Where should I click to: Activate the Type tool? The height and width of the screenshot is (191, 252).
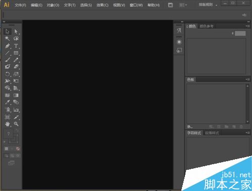coord(16,46)
